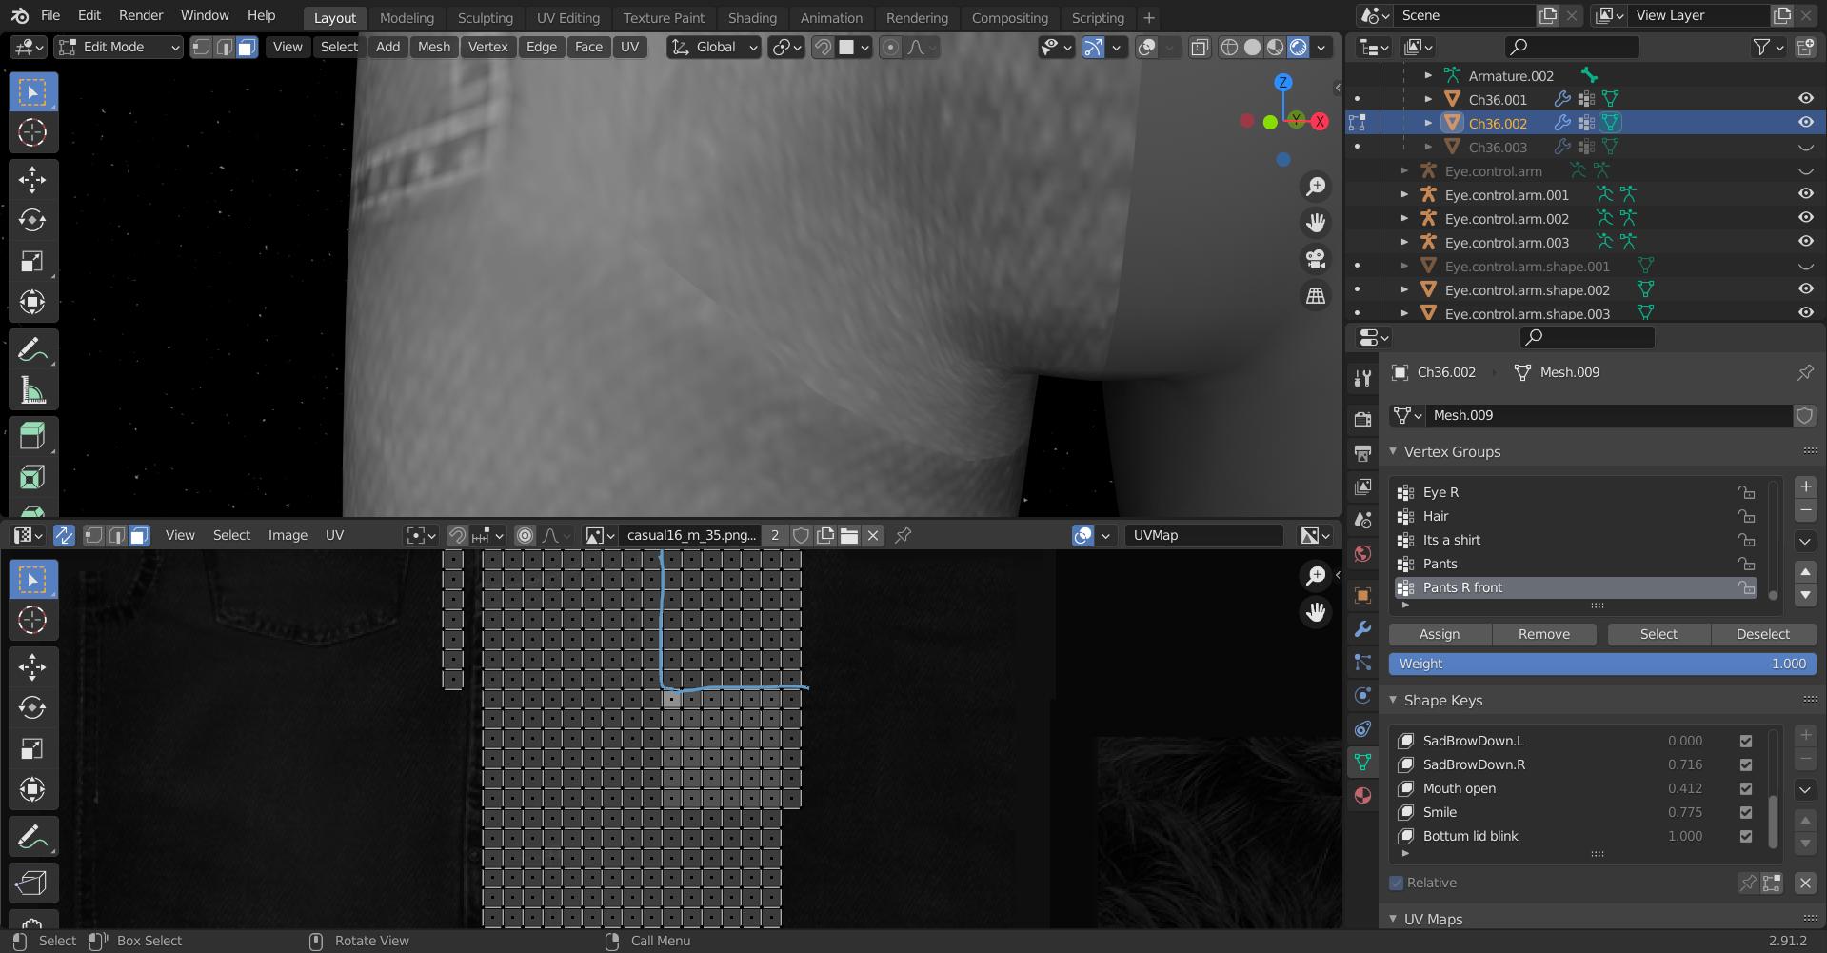Open image file folder icon in UV editor
This screenshot has height=953, width=1827.
pyautogui.click(x=848, y=535)
